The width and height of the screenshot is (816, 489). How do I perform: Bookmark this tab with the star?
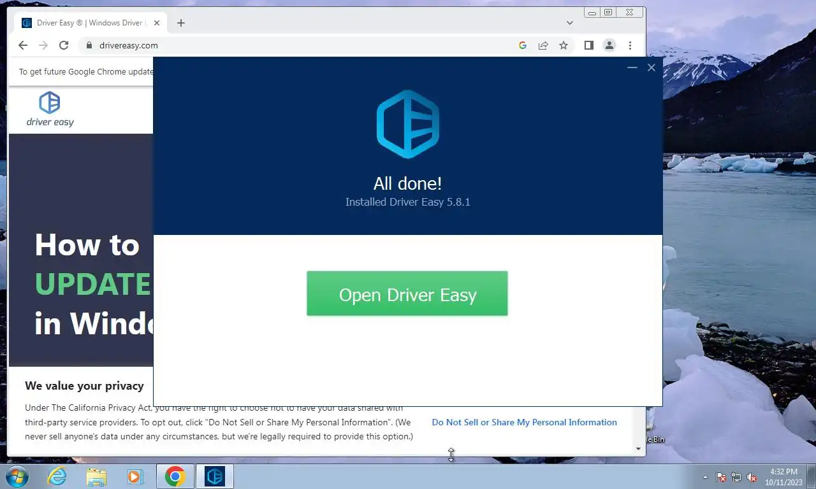pos(564,45)
